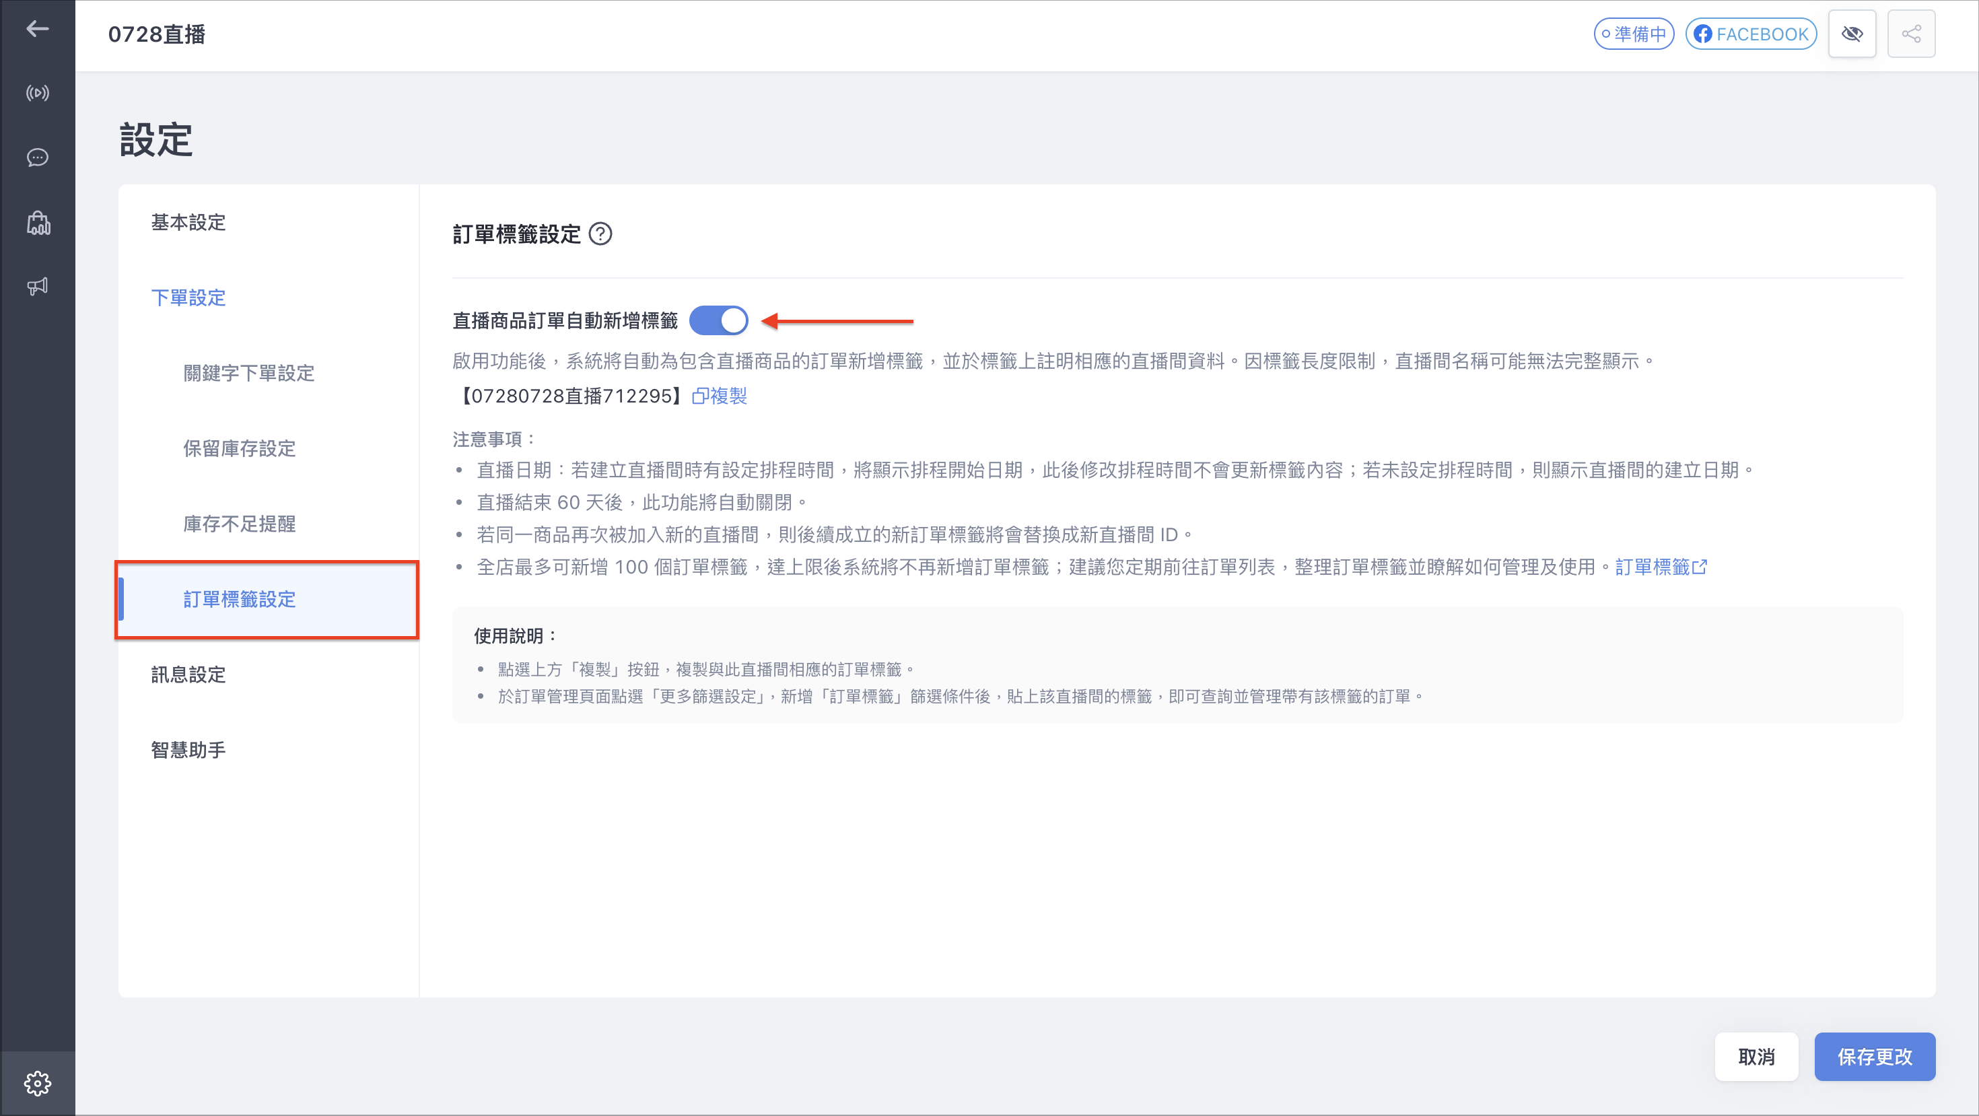This screenshot has width=1979, height=1116.
Task: Open the settings gear icon in sidebar
Action: coord(37,1084)
